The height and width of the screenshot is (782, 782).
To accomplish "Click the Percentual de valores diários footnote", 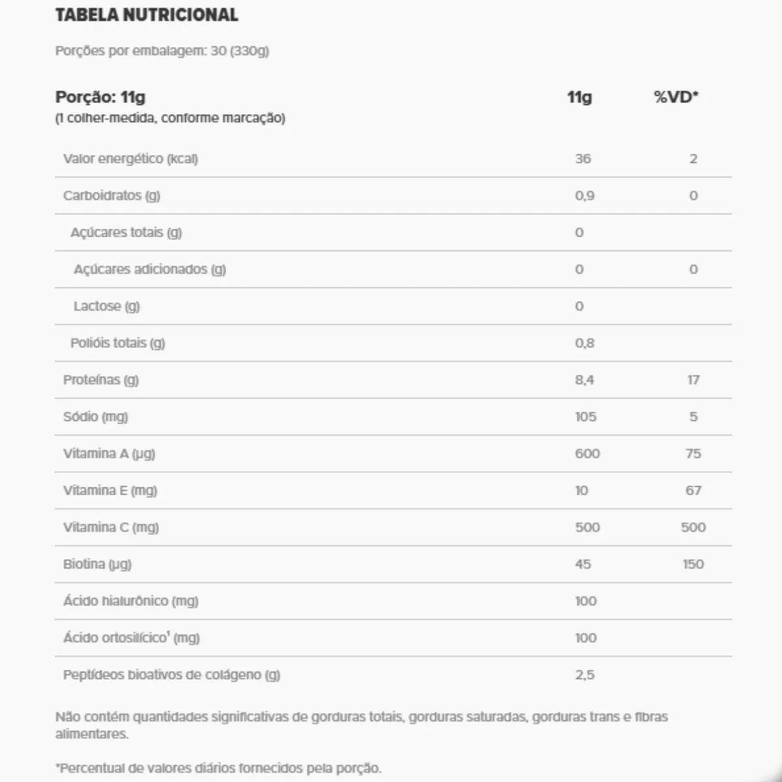I will click(x=218, y=768).
